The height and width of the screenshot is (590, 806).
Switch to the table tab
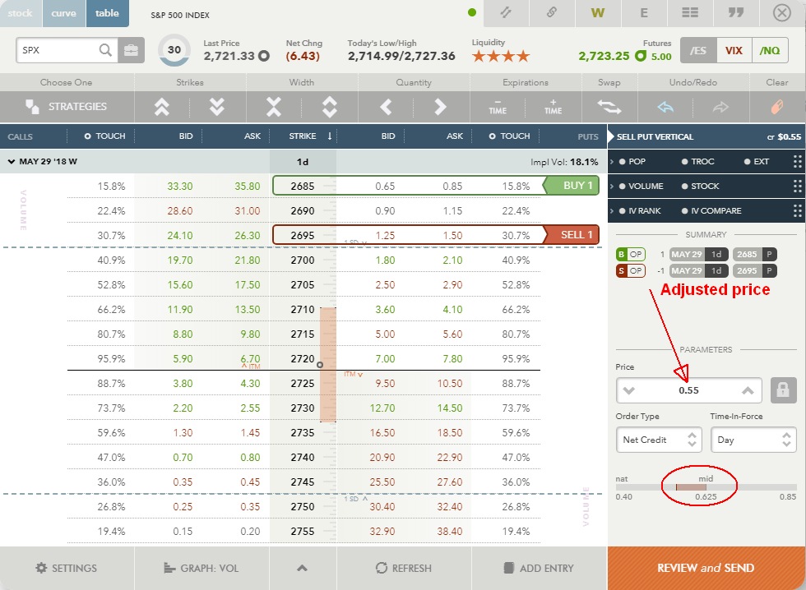coord(108,13)
